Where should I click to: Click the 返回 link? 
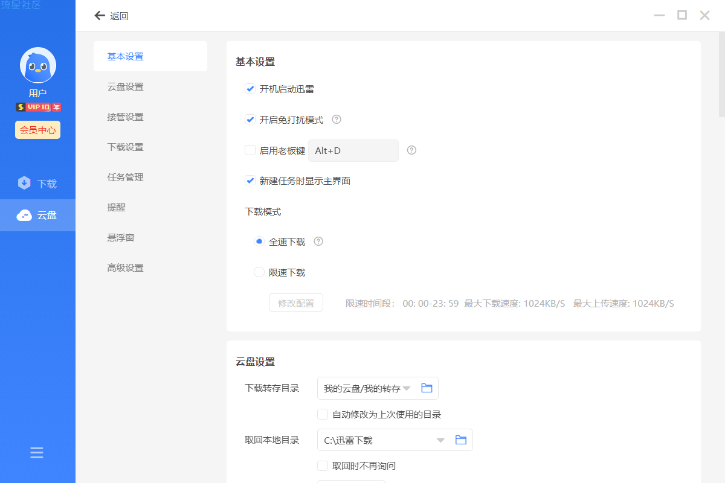click(119, 16)
